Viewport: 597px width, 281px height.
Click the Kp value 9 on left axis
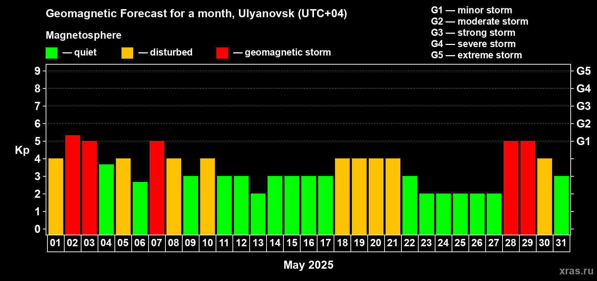[x=38, y=71]
